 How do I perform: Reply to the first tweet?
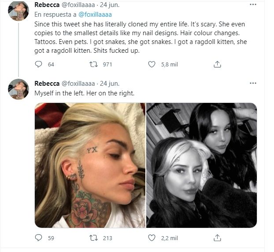[38, 64]
